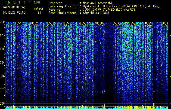Click the 0559 time marker
171x109 pixels.
[x=148, y=23]
